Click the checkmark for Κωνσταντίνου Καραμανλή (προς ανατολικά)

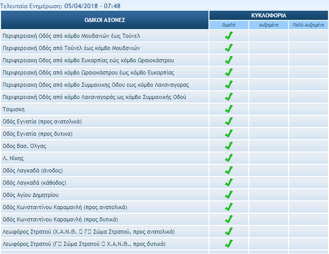point(229,207)
